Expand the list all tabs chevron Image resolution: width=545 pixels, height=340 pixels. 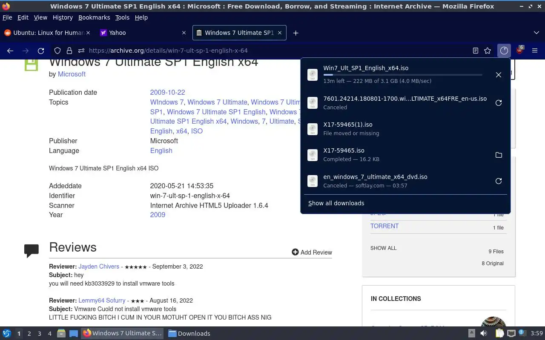(x=536, y=33)
